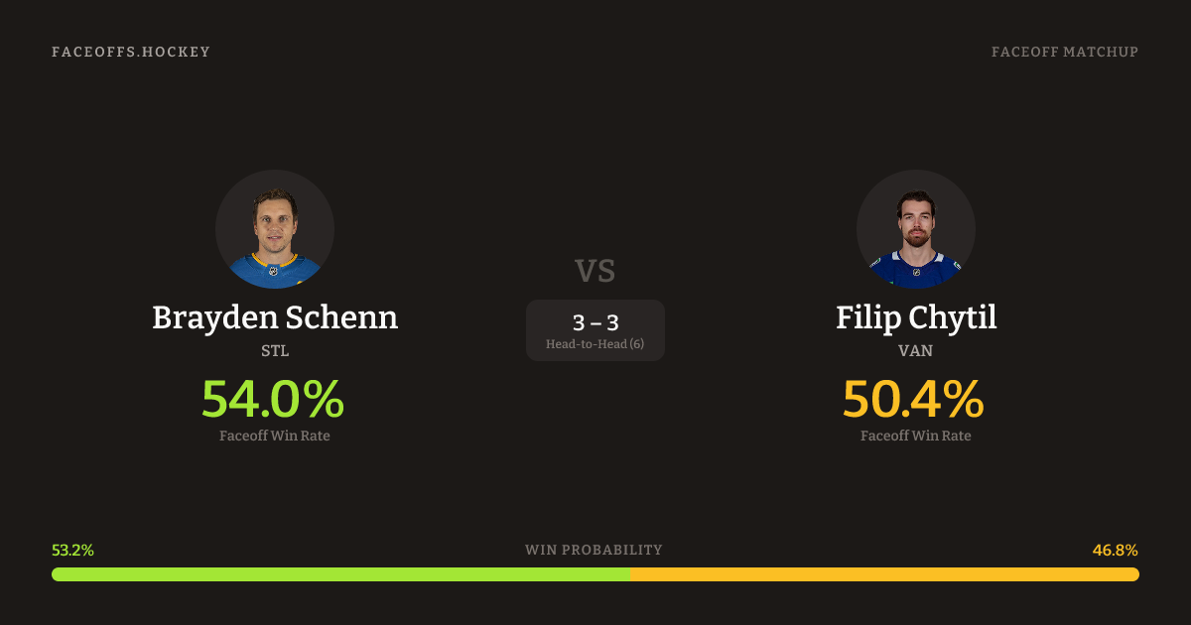Screen dimensions: 1191x625
Task: Click the WIN PROBABILITY label
Action: pyautogui.click(x=594, y=551)
